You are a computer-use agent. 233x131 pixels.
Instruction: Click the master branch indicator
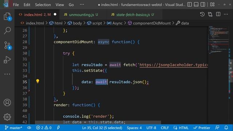[13, 128]
